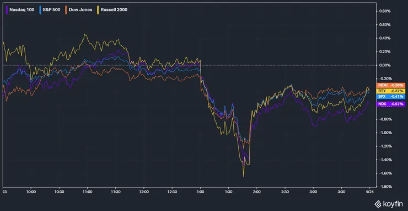Click the 11:30 time axis label

pyautogui.click(x=116, y=192)
